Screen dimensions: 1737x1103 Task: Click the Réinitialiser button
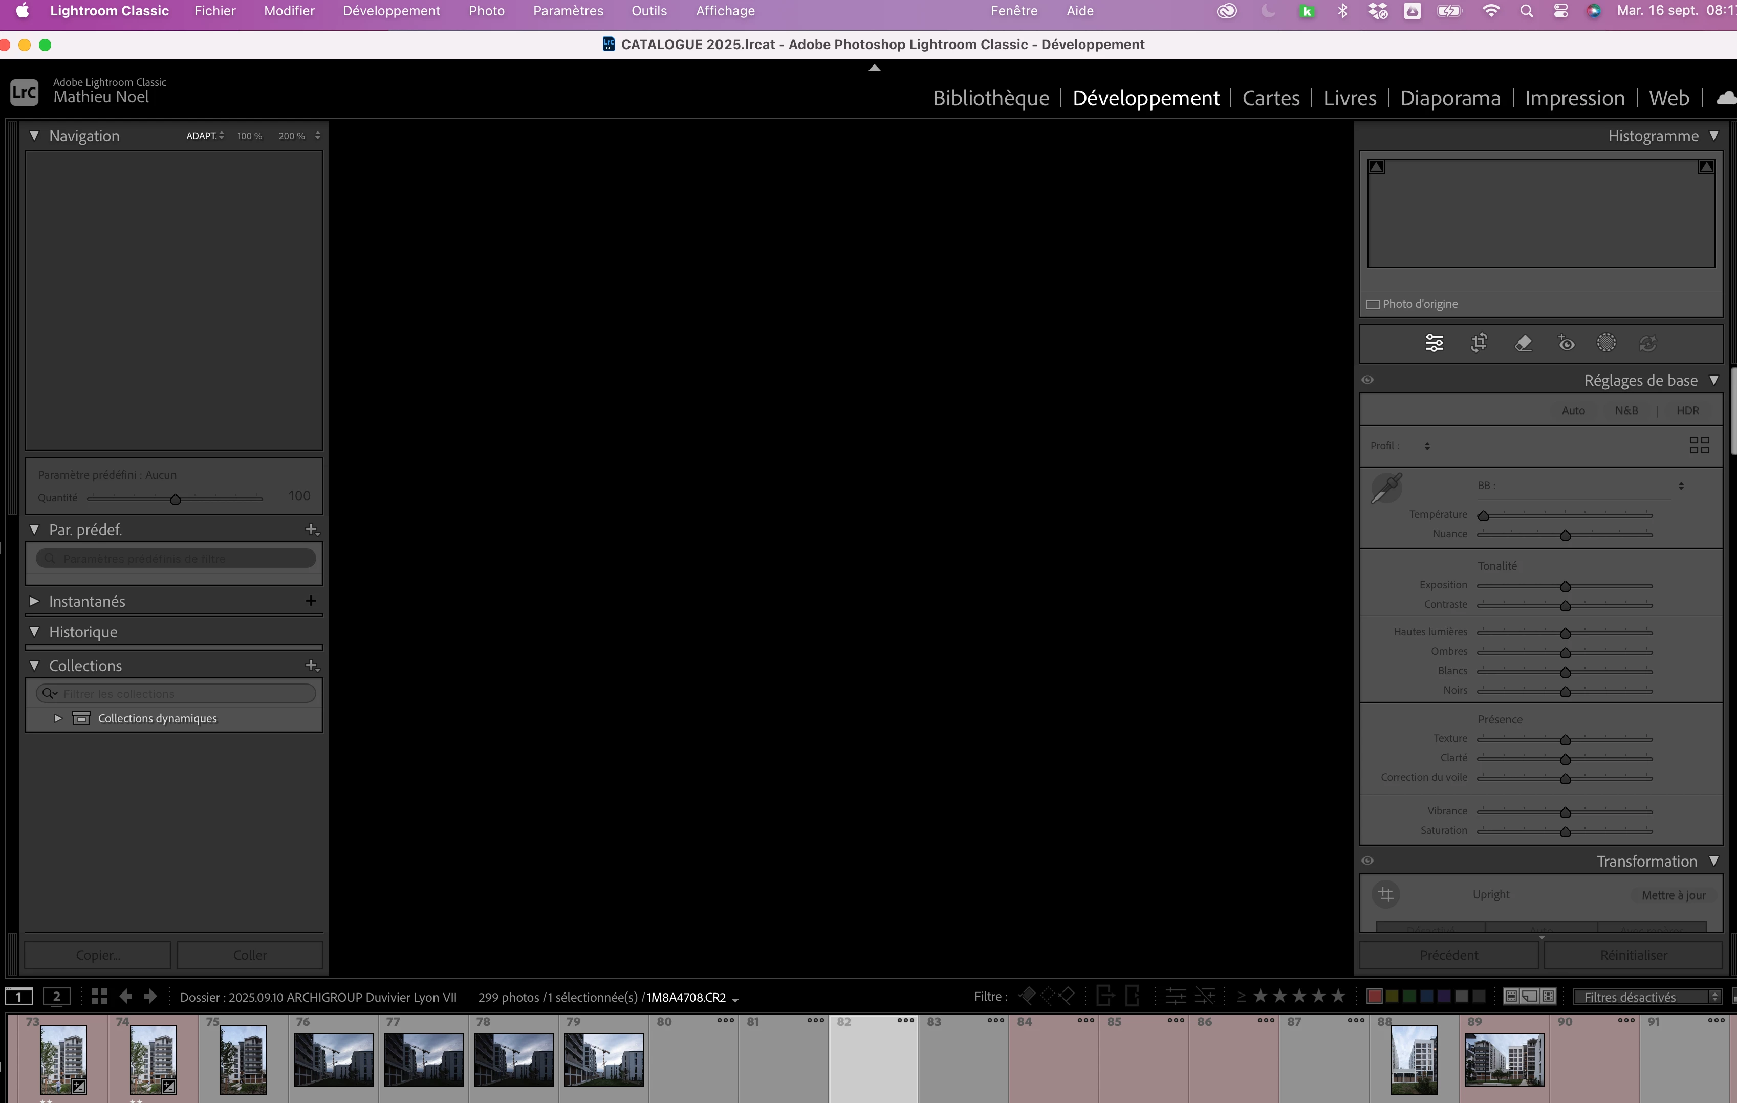[1633, 955]
